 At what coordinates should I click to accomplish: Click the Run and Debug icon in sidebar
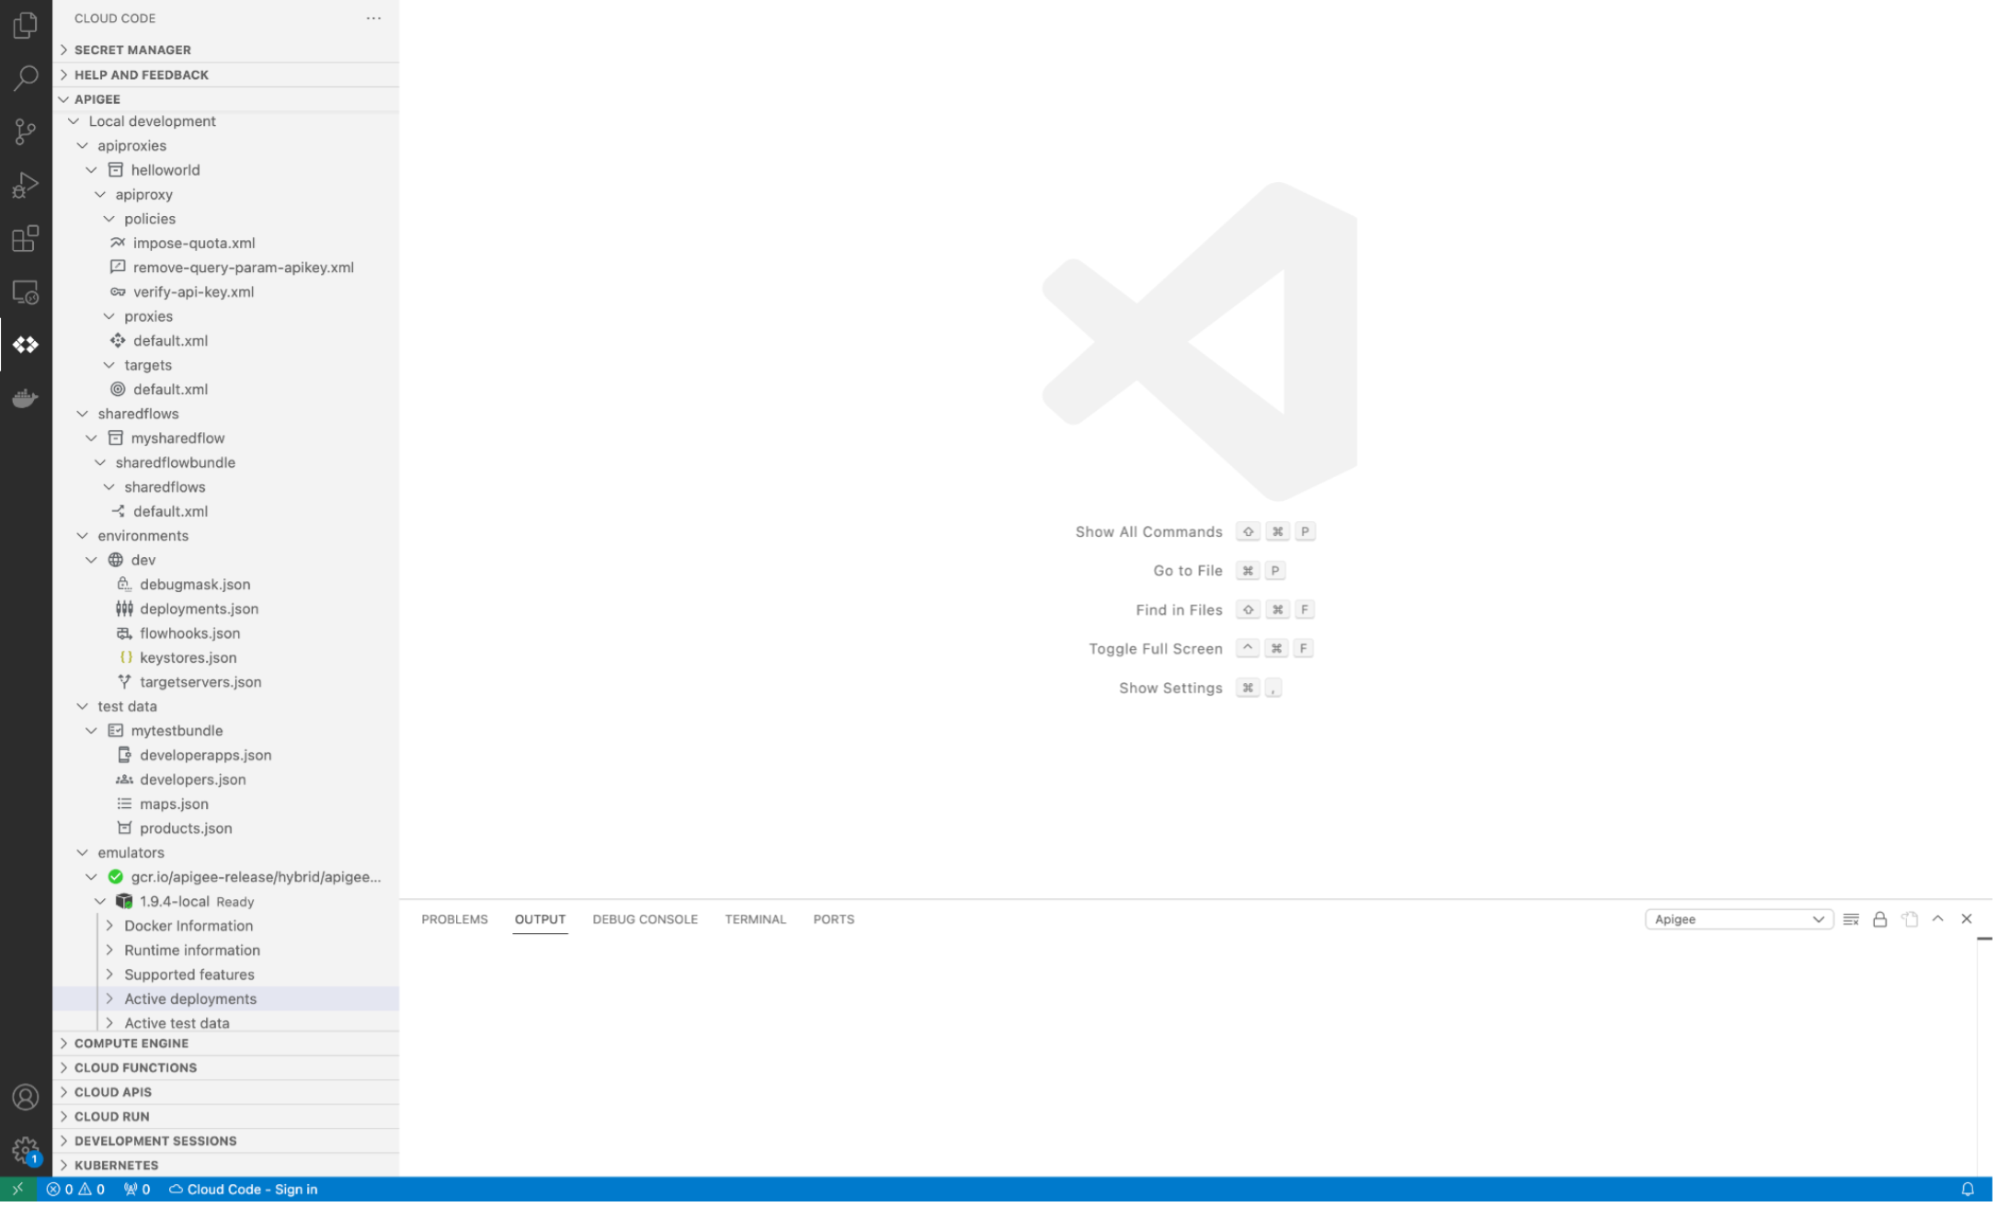point(26,186)
